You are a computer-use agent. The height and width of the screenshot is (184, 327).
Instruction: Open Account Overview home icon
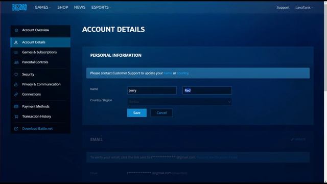pos(16,30)
